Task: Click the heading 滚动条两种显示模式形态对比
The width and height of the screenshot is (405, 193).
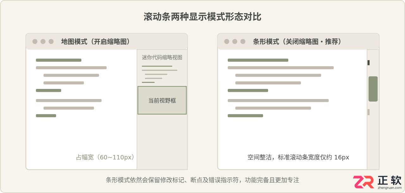Action: pos(202,16)
